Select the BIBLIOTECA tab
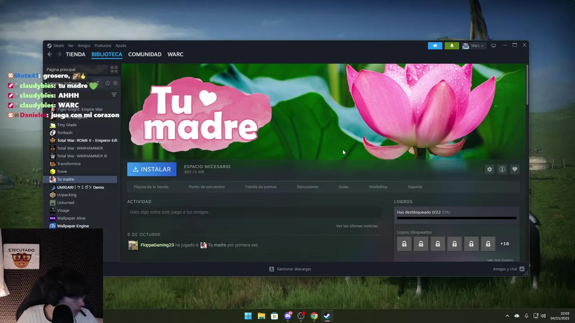The width and height of the screenshot is (575, 323). (x=107, y=54)
